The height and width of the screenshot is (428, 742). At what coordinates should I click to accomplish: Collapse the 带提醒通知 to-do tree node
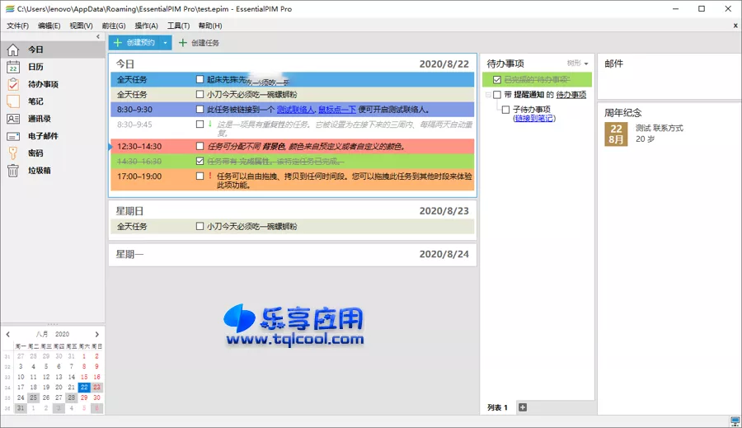click(488, 95)
